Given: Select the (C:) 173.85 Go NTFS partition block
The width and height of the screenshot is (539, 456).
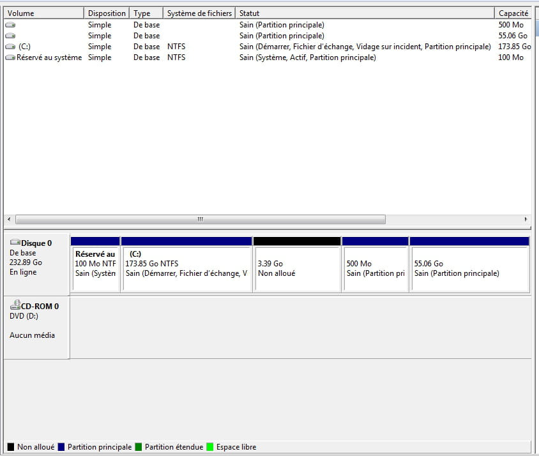Looking at the screenshot, I should pyautogui.click(x=186, y=268).
